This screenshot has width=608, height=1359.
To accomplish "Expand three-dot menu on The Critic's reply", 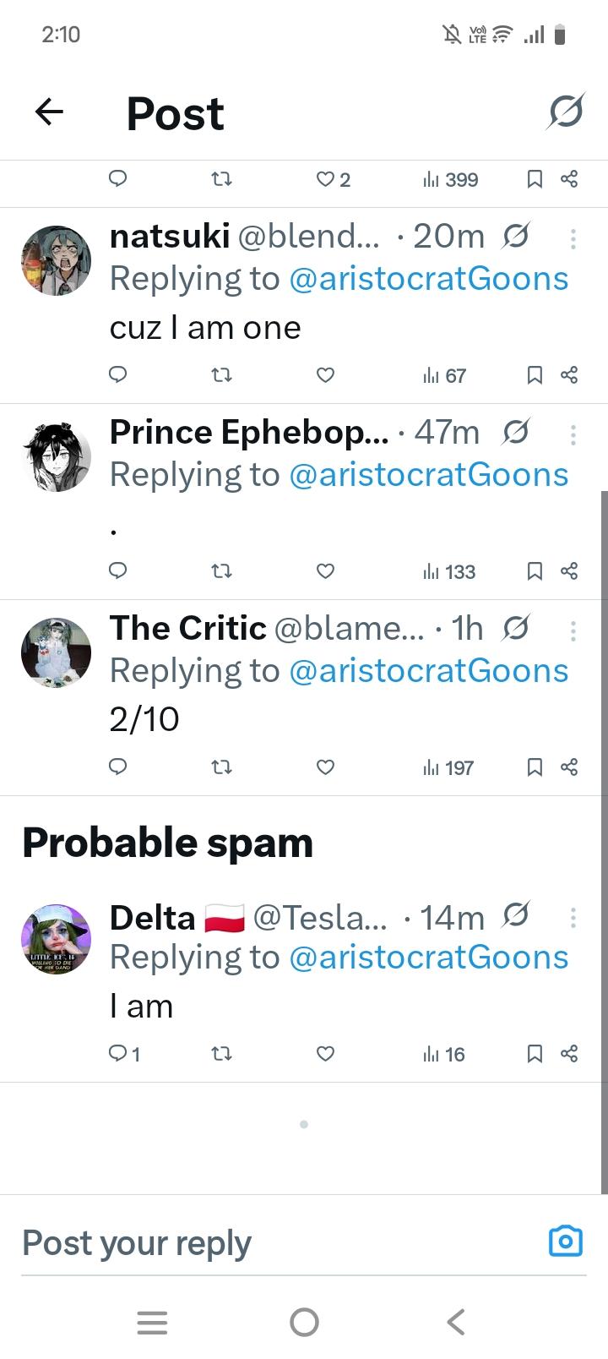I will 573,630.
